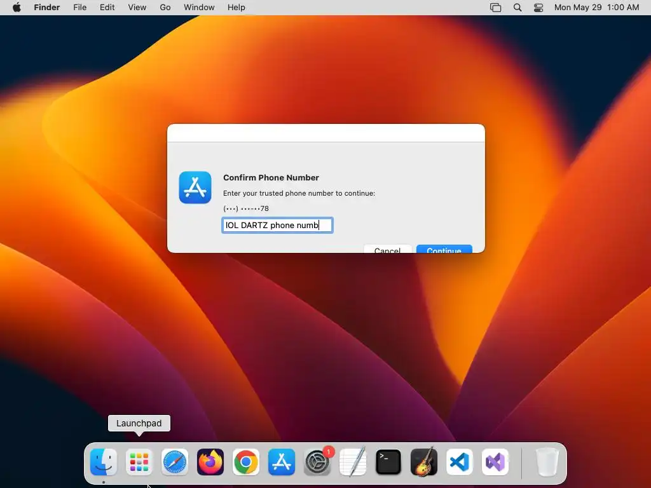This screenshot has height=488, width=651.
Task: Open Launchpad in the Dock
Action: tap(139, 462)
